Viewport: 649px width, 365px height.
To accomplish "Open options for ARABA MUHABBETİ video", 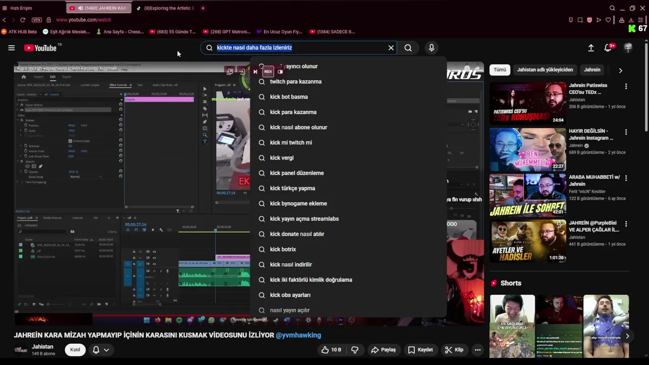I will 626,178.
